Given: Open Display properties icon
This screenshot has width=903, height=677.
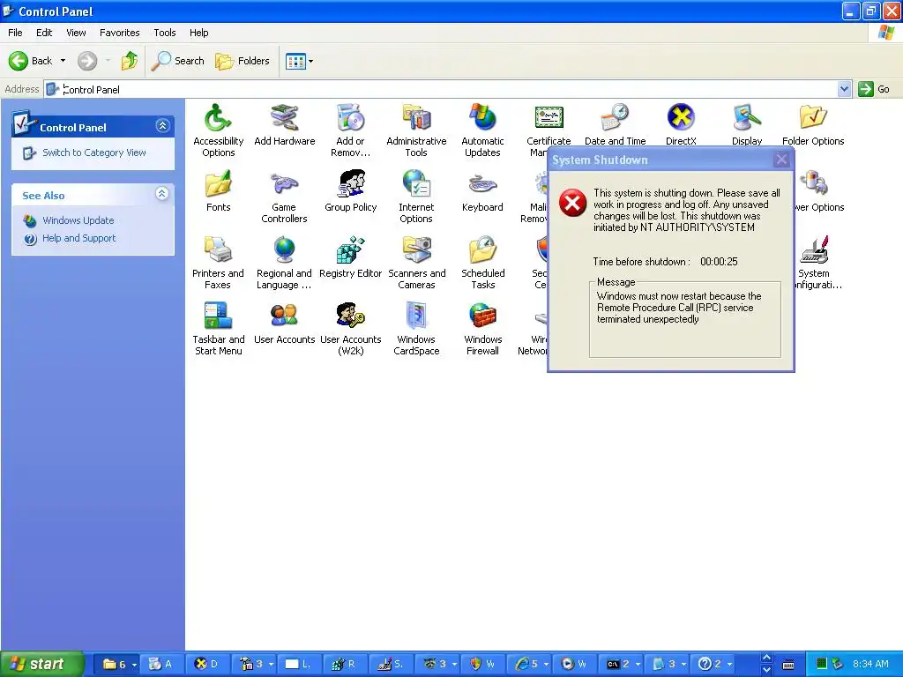Looking at the screenshot, I should click(x=747, y=125).
